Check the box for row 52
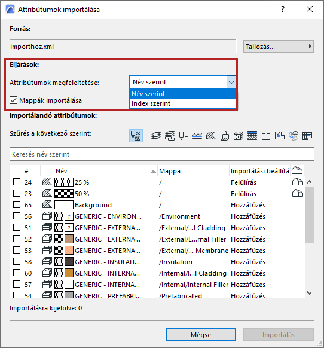This screenshot has width=324, height=348. [17, 239]
